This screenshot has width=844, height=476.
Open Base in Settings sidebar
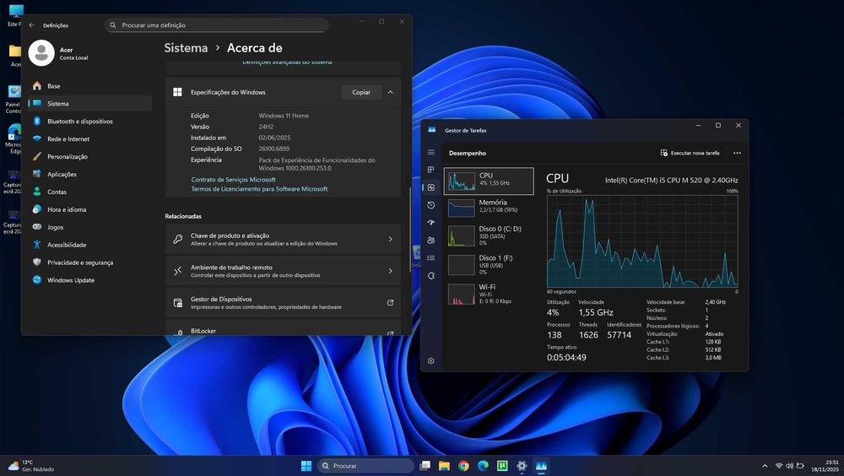[x=90, y=86]
